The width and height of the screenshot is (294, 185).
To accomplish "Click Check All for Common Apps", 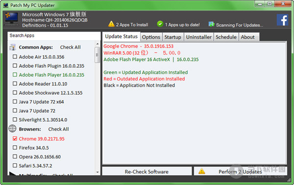I will point(70,47).
